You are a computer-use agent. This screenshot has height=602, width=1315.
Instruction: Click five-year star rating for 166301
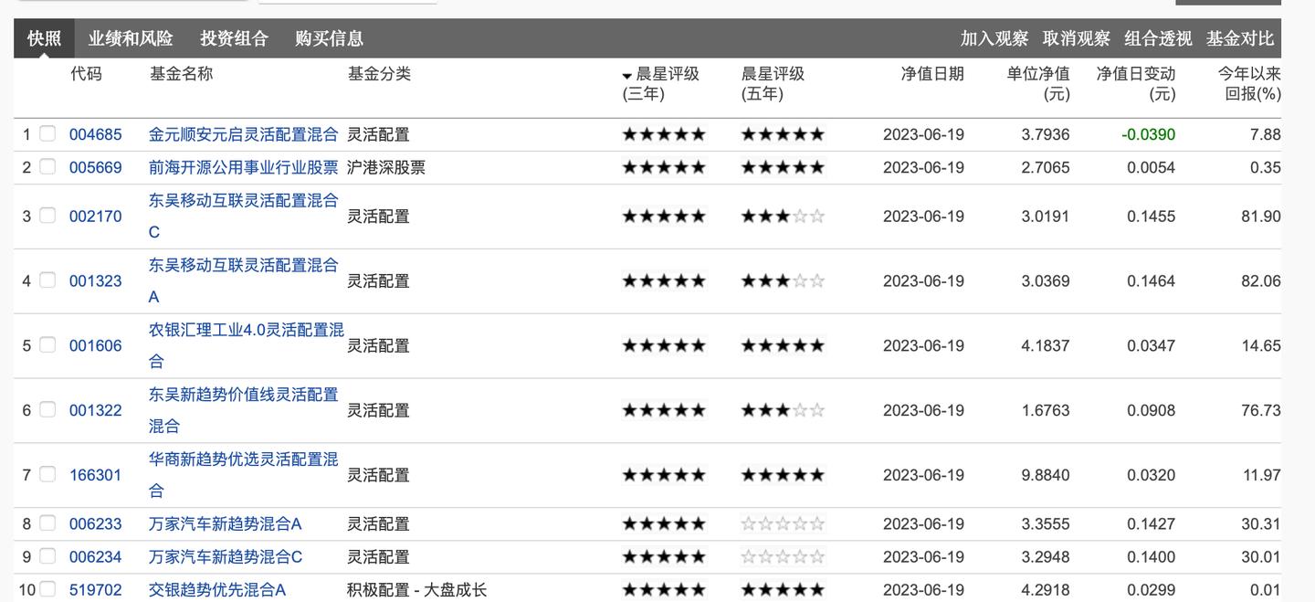click(783, 476)
